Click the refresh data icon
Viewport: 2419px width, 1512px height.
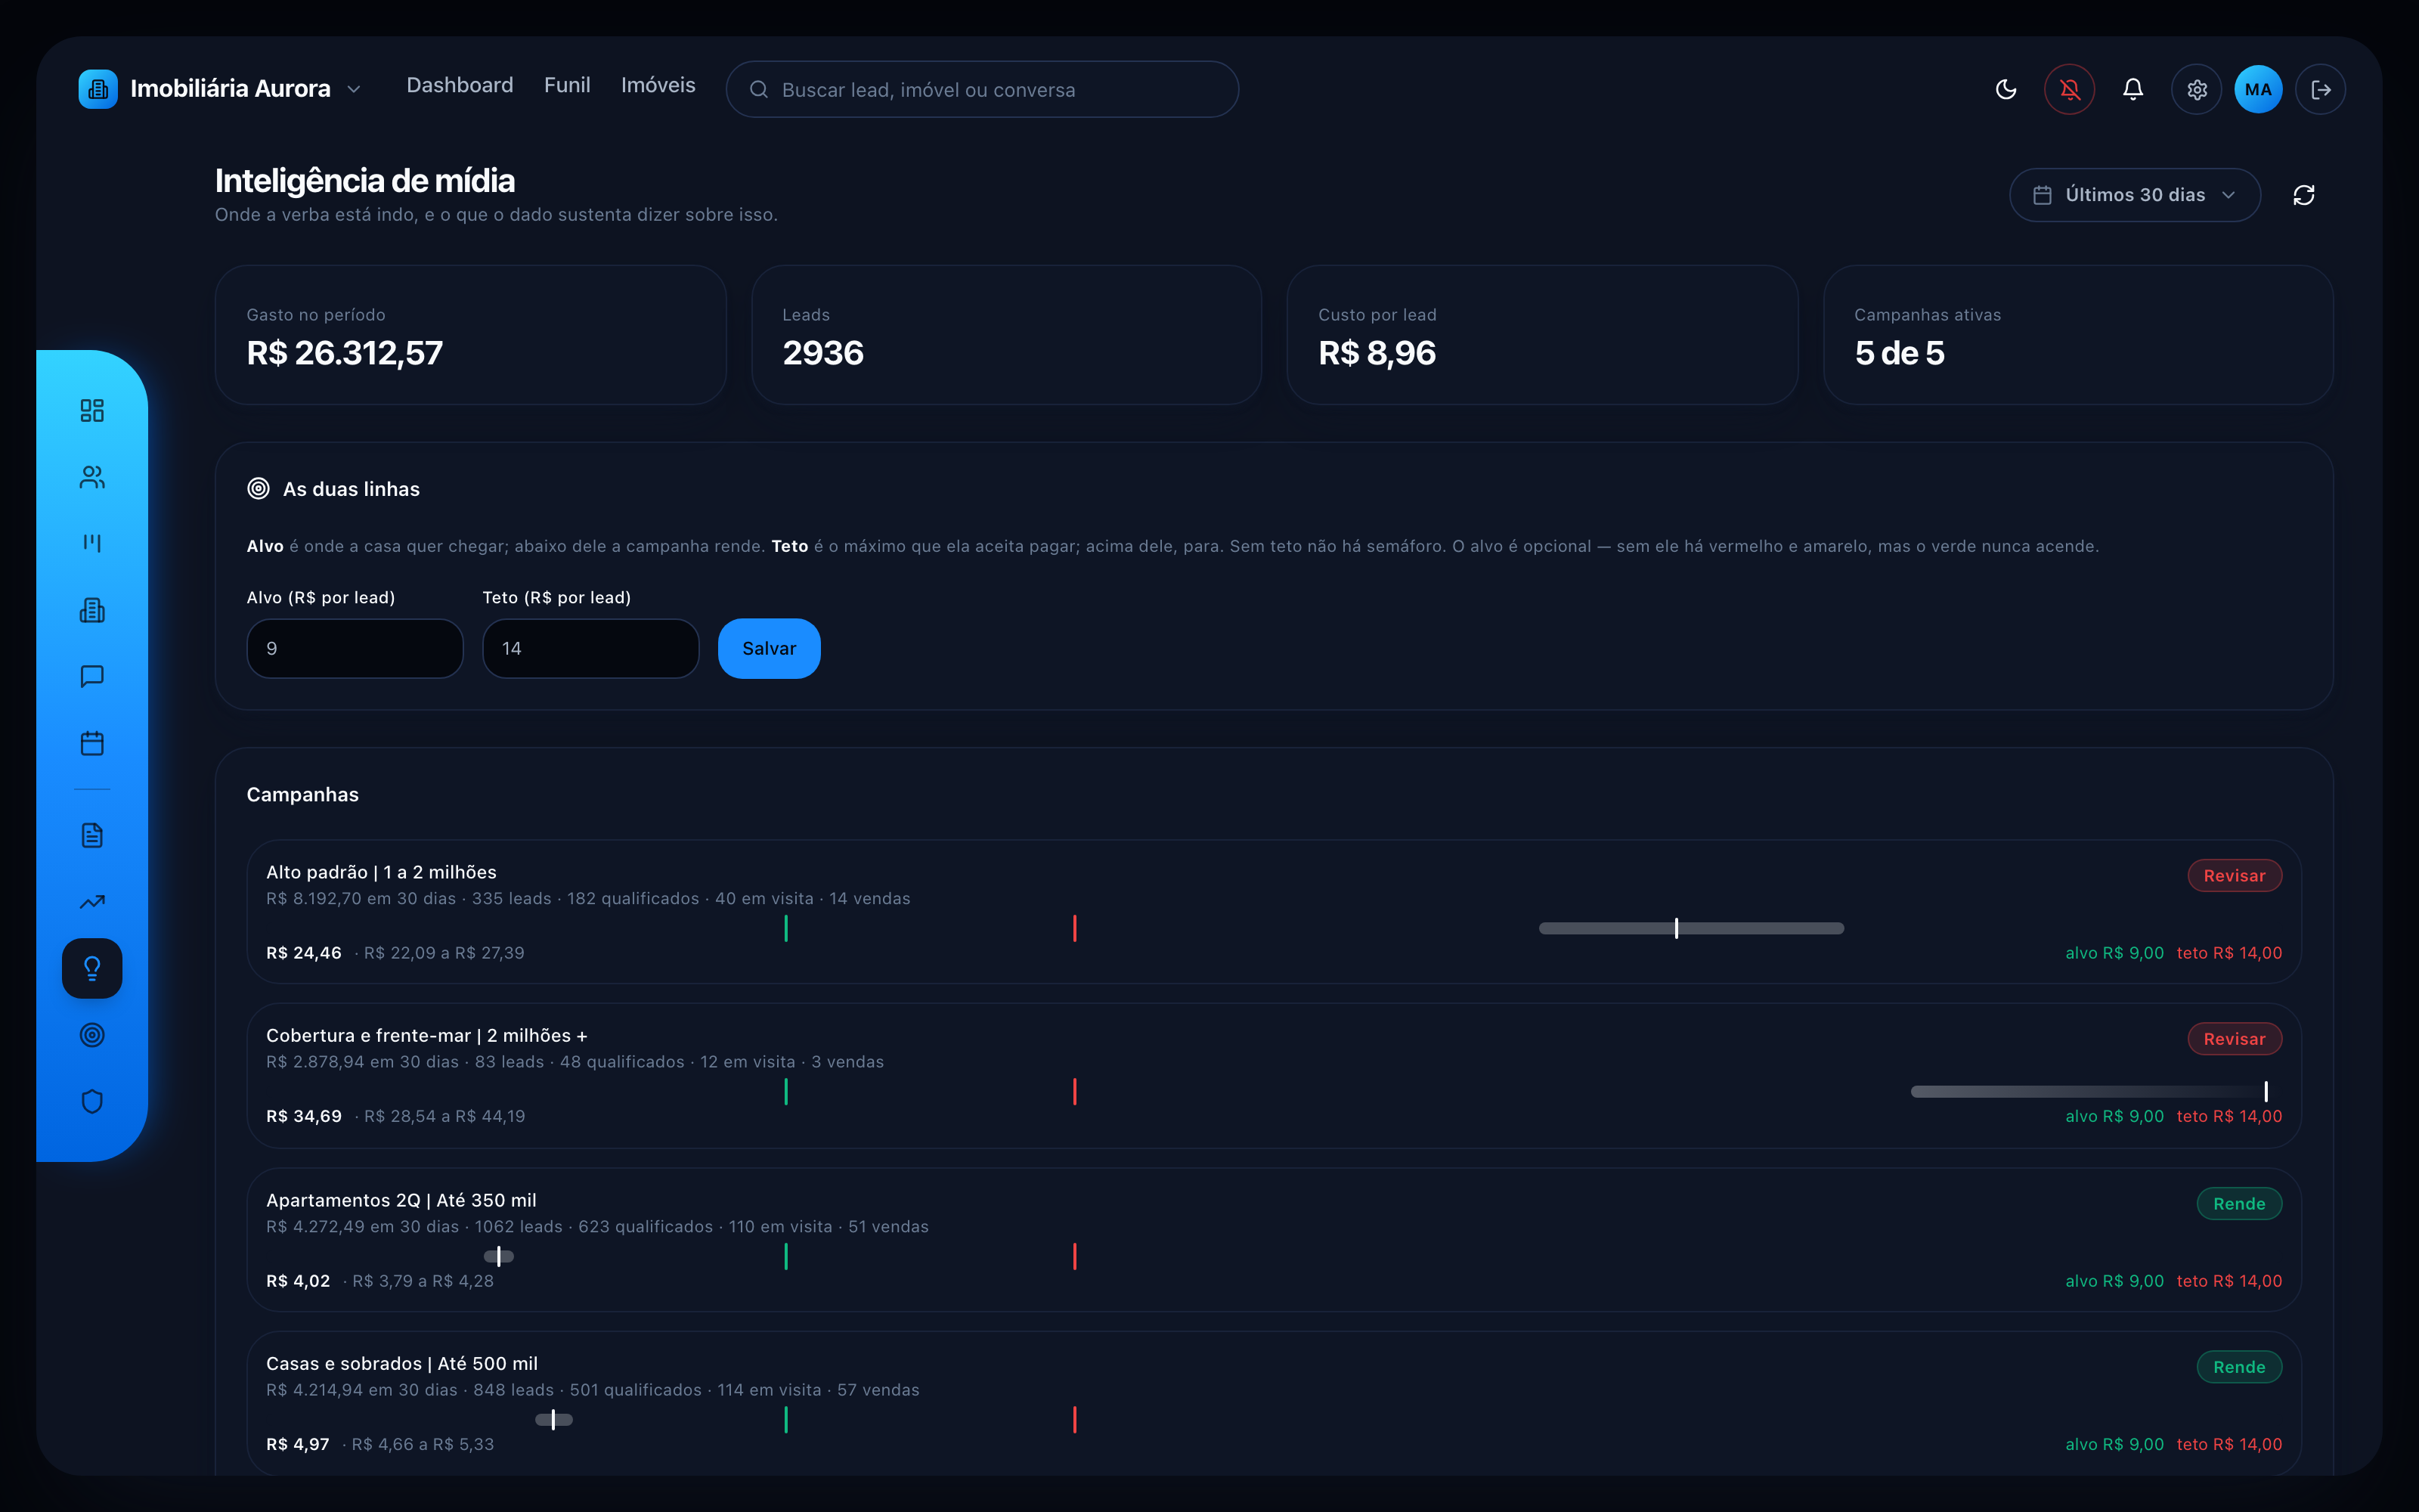coord(2303,195)
